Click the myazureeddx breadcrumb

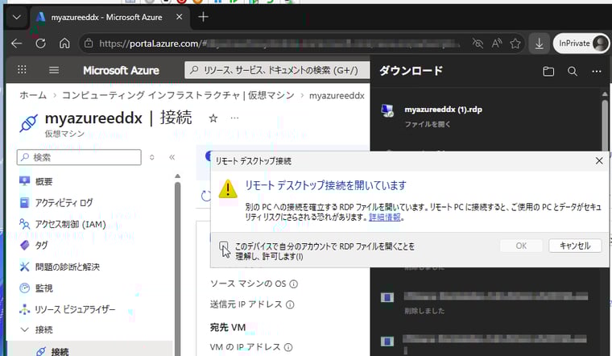pos(337,96)
